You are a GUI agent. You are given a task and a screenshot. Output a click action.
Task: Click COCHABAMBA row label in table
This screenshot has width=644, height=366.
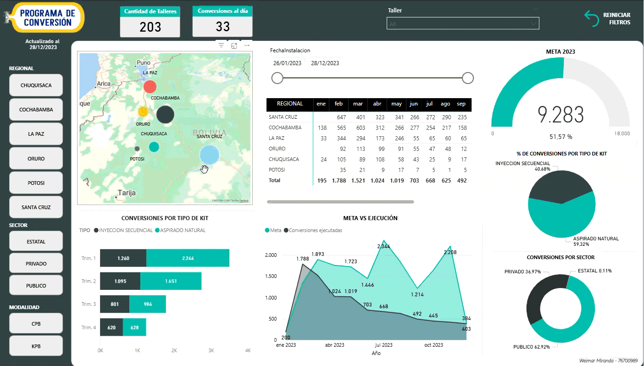(x=285, y=128)
